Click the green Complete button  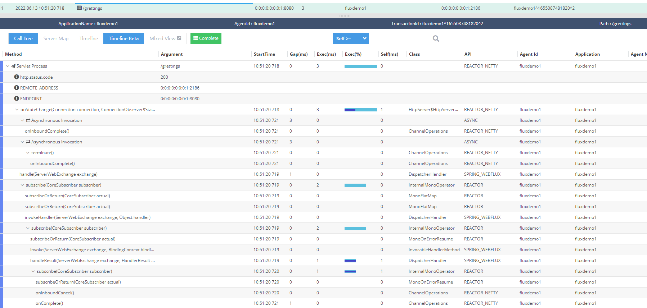(206, 38)
